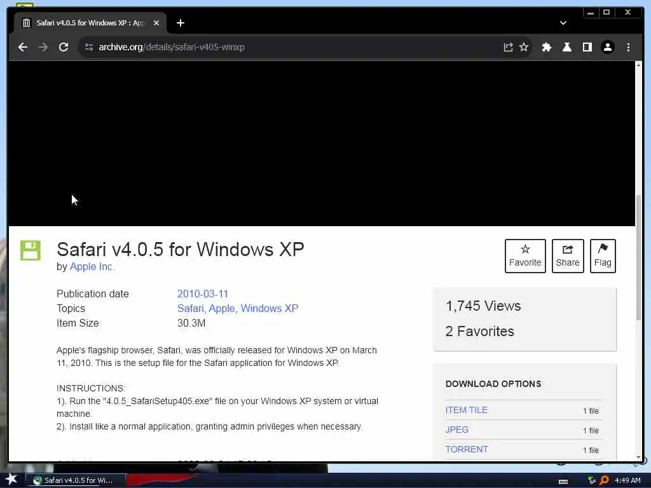Screen dimensions: 651x488
Task: Open the profile account menu
Action: pos(607,47)
